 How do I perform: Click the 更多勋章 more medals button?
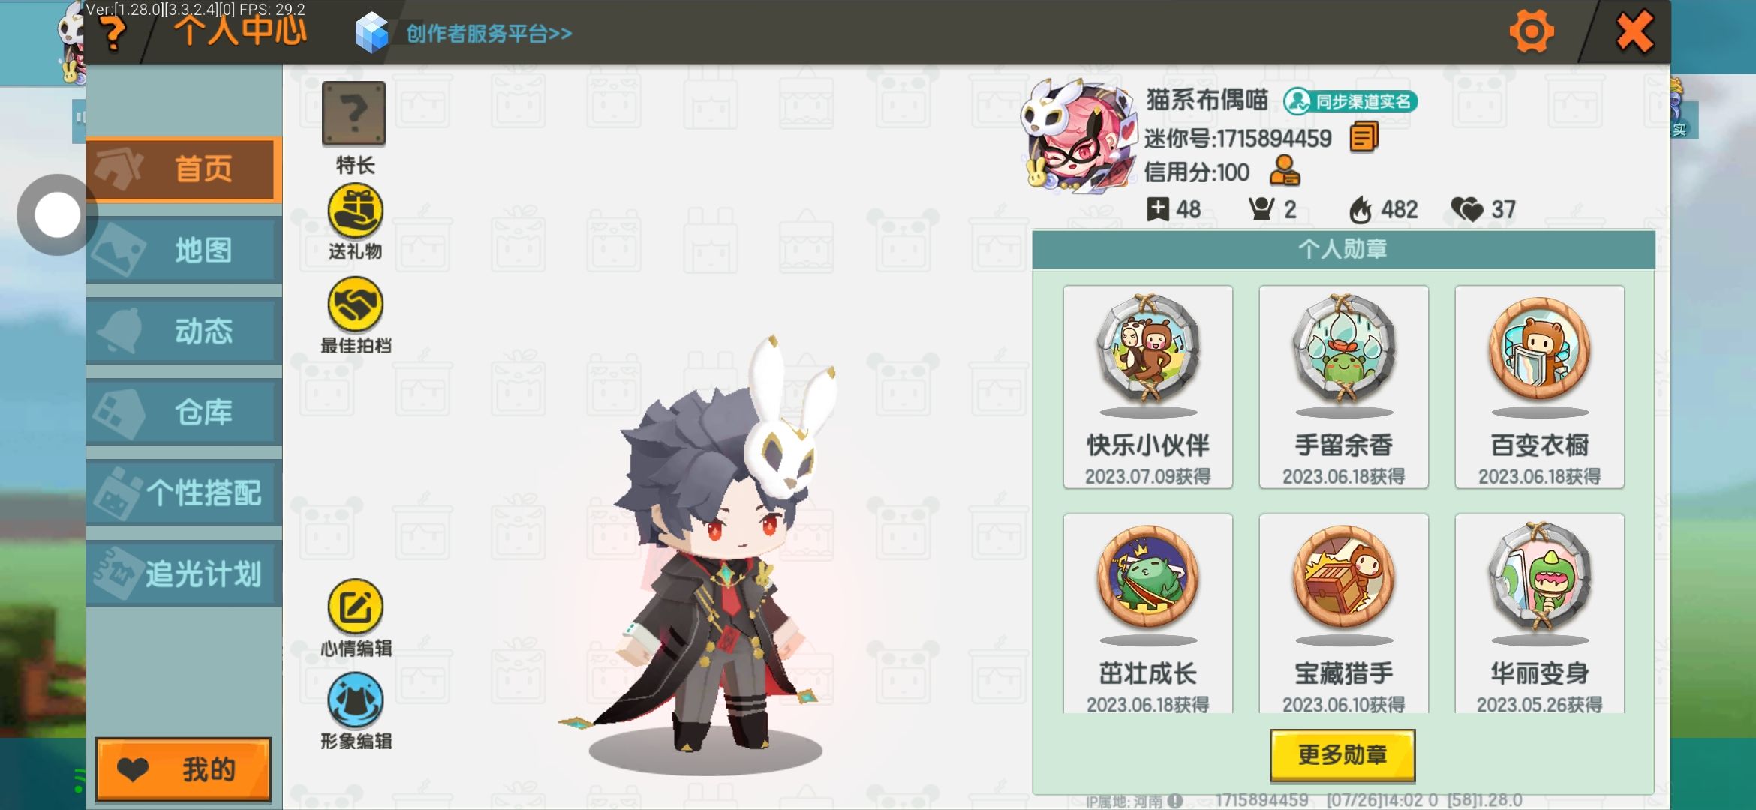(1343, 755)
